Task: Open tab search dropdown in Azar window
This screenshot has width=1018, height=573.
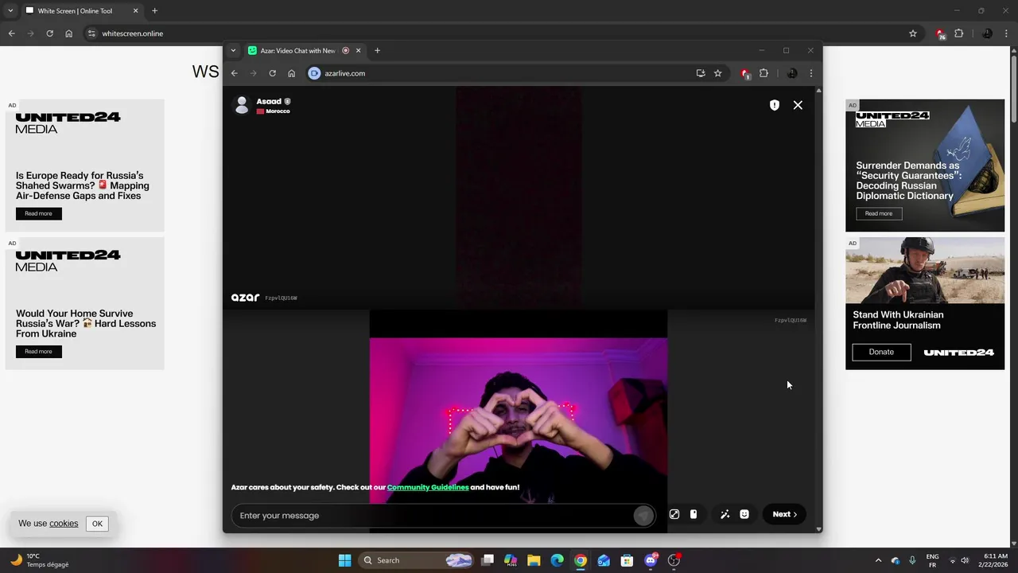Action: 233,50
